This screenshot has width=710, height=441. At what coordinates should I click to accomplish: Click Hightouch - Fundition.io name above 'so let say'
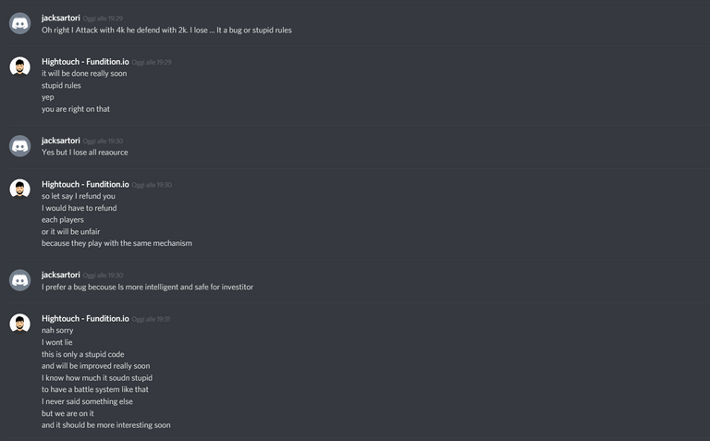coord(85,184)
